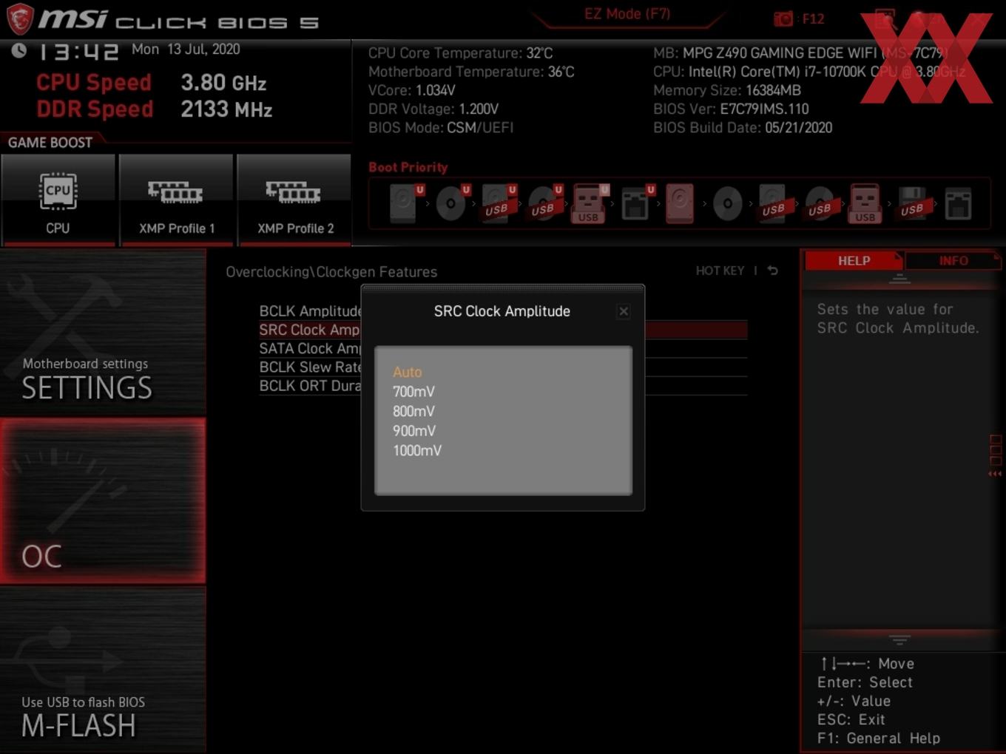Select the legacy network boot icon
The width and height of the screenshot is (1006, 754).
(x=958, y=203)
